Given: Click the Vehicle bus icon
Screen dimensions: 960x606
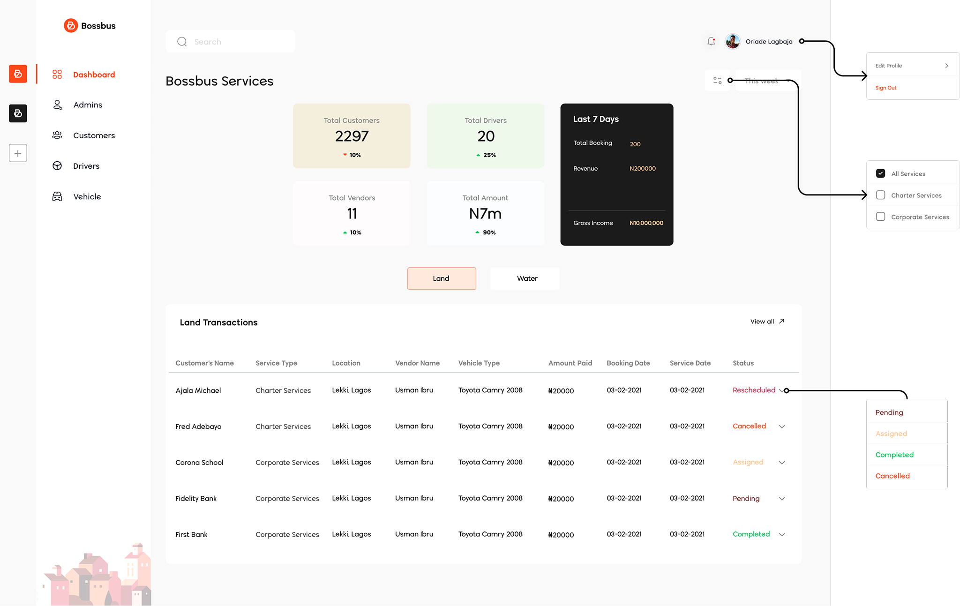Looking at the screenshot, I should click(57, 196).
